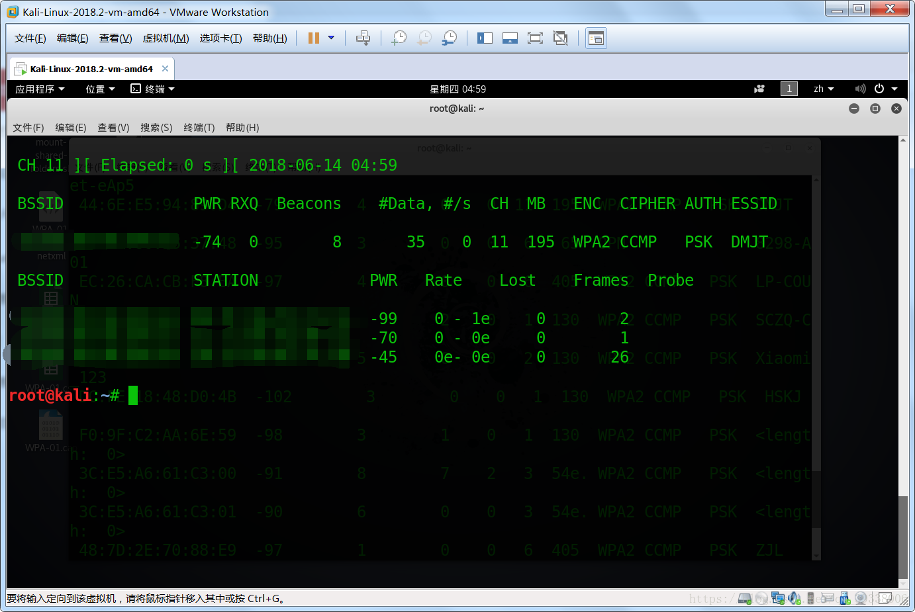
Task: Open the snapshot manager icon
Action: click(450, 38)
